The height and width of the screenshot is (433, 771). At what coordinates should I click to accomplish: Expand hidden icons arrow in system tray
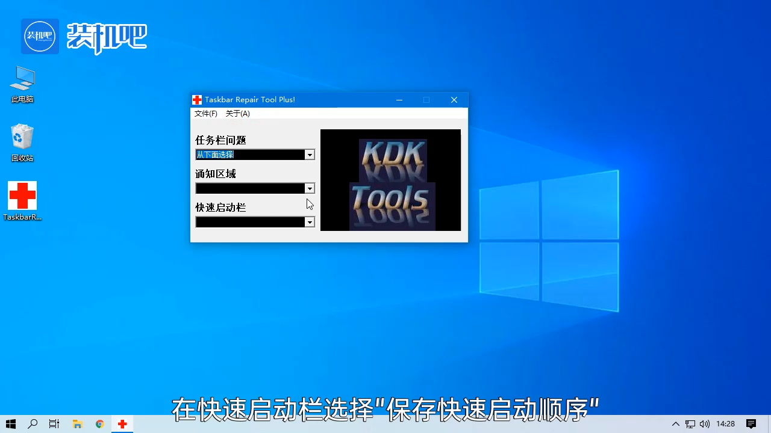(675, 424)
